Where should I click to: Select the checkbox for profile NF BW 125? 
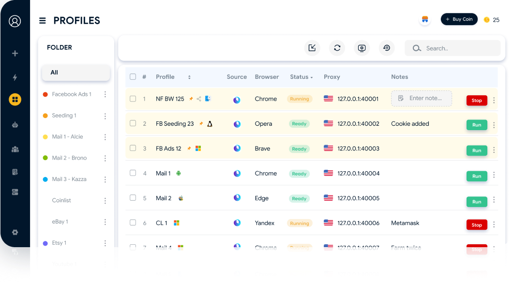133,99
